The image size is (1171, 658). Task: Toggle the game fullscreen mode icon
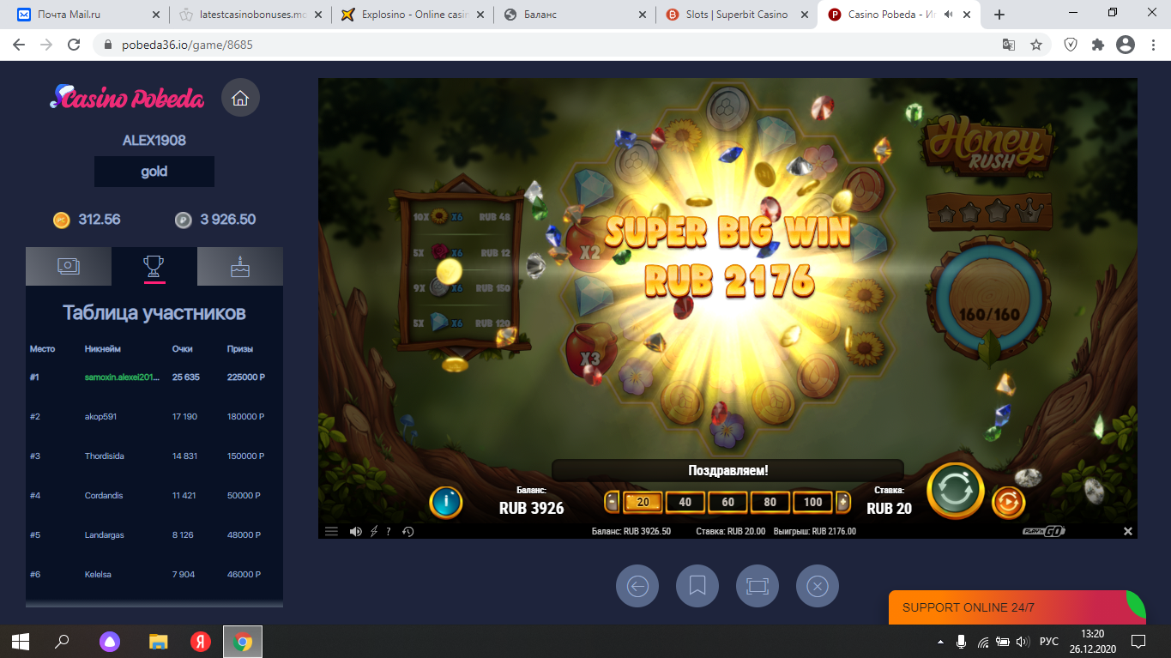[758, 586]
